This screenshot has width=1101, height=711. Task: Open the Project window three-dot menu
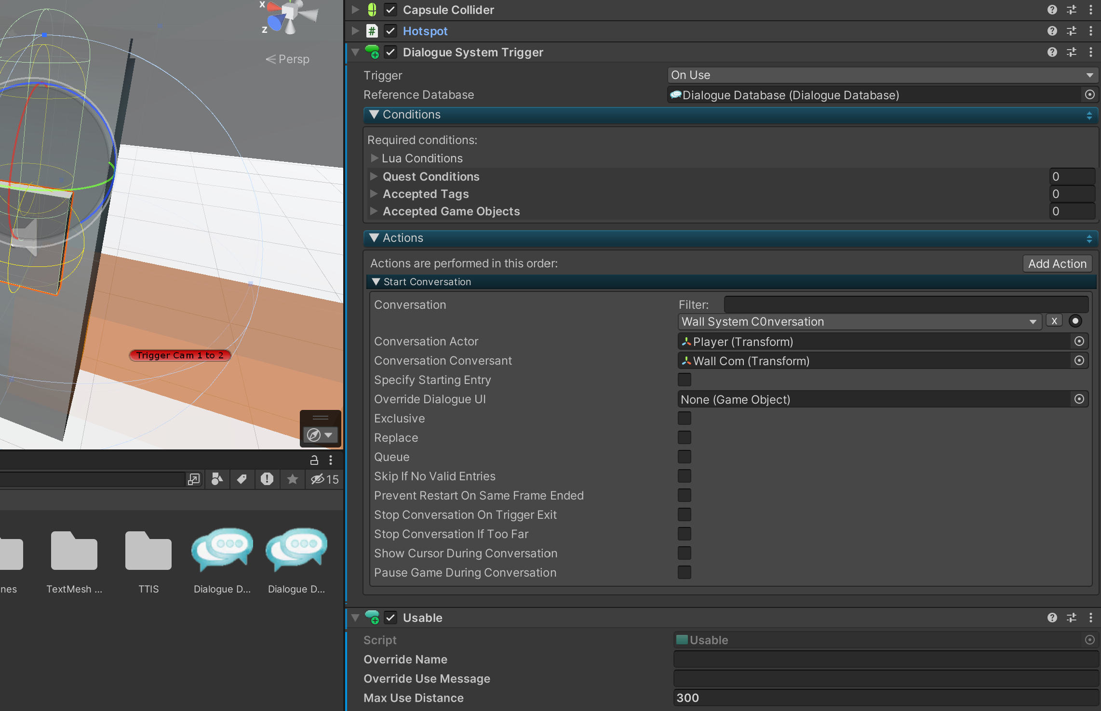[x=331, y=460]
